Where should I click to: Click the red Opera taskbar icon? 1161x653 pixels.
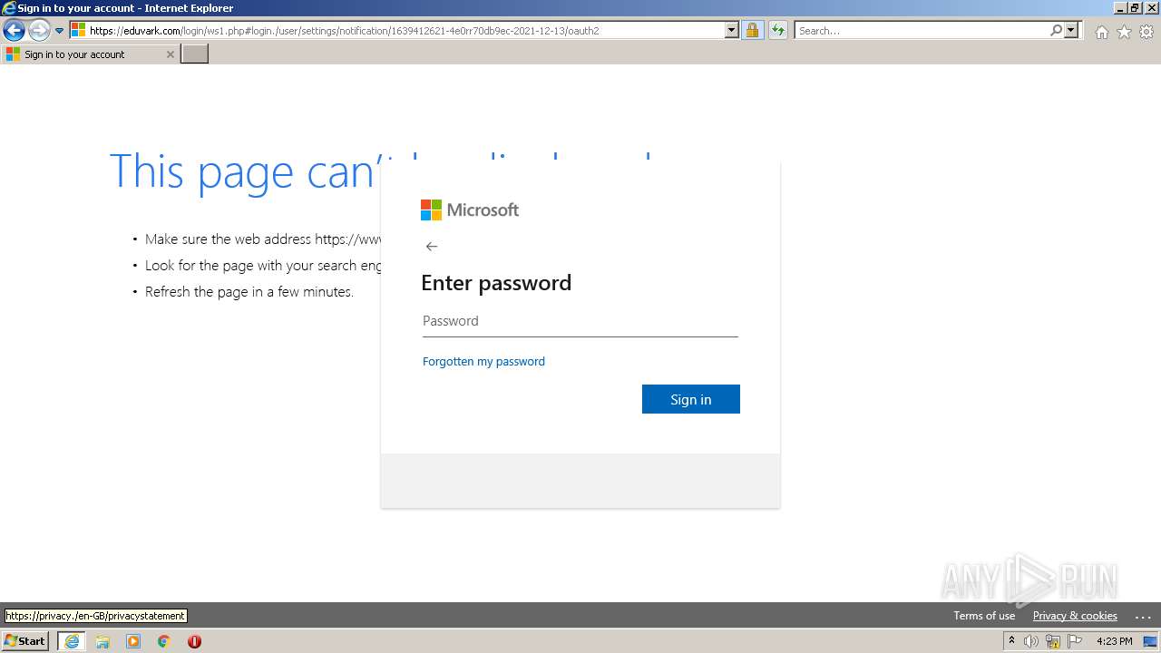[194, 641]
